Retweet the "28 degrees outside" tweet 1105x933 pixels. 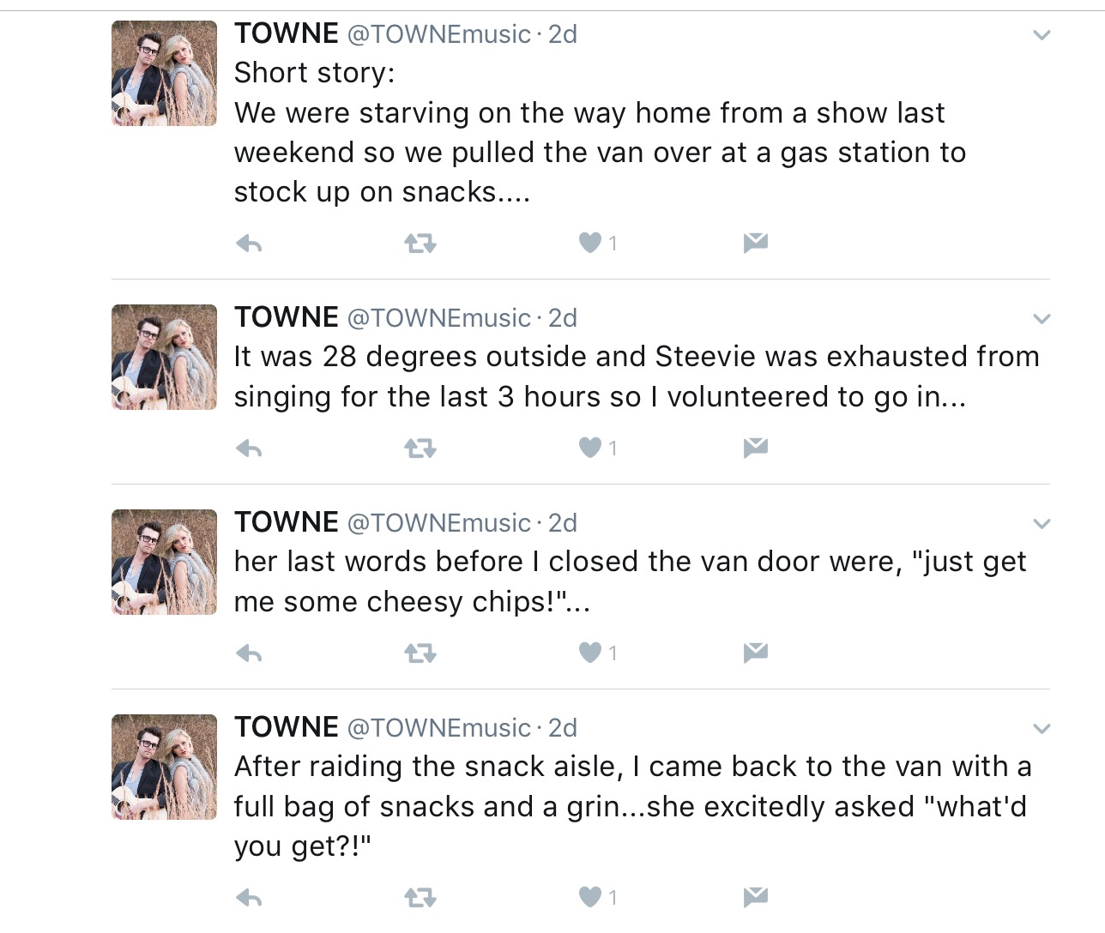(420, 448)
